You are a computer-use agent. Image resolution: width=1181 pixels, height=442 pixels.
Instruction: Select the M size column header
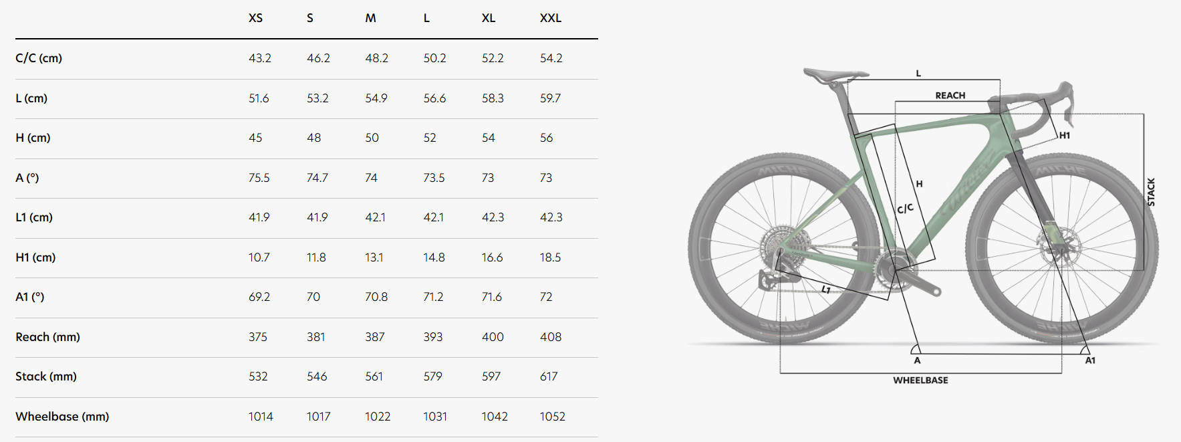click(370, 18)
